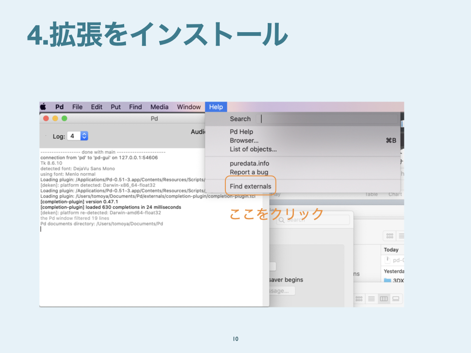The image size is (471, 353).
Task: Open the Pd application menu
Action: coord(59,107)
